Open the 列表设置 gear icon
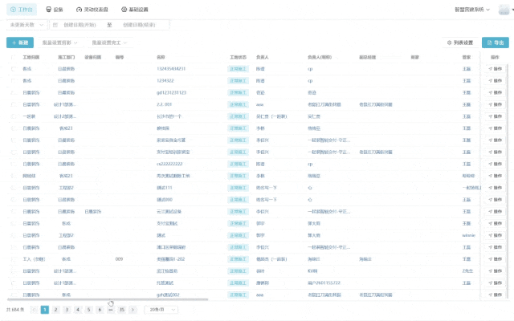This screenshot has width=514, height=321. point(449,43)
